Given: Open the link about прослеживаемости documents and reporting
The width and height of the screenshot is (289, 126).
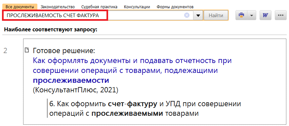Looking at the screenshot, I should coord(132,71).
